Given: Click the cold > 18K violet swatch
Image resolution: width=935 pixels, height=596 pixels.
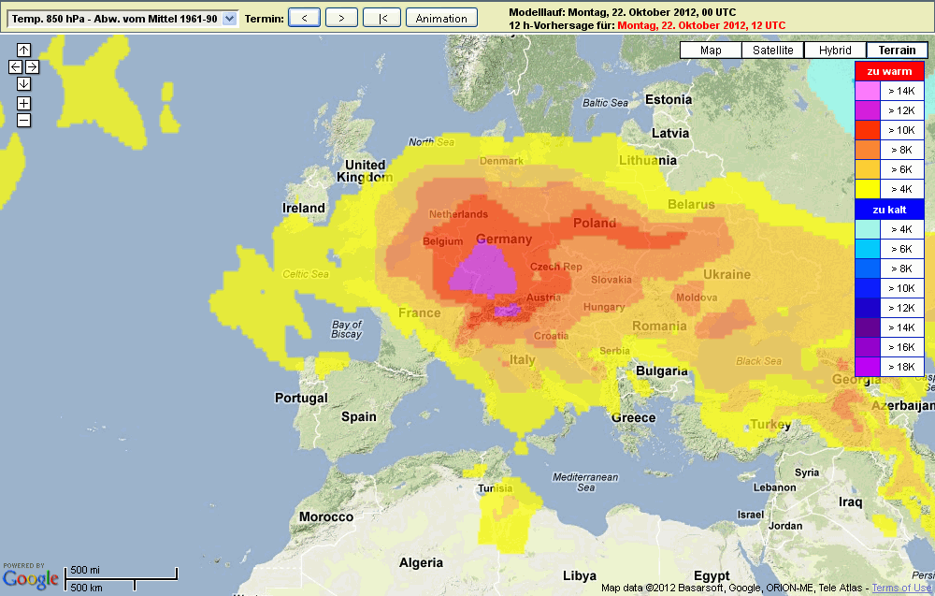Looking at the screenshot, I should 868,367.
